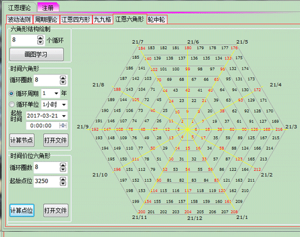Click the red number 196 in hexagon
The height and width of the screenshot is (237, 300).
pyautogui.click(x=117, y=170)
